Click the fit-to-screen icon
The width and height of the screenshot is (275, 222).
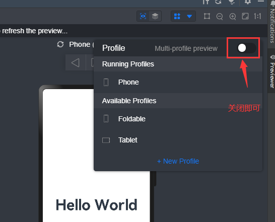point(245,16)
